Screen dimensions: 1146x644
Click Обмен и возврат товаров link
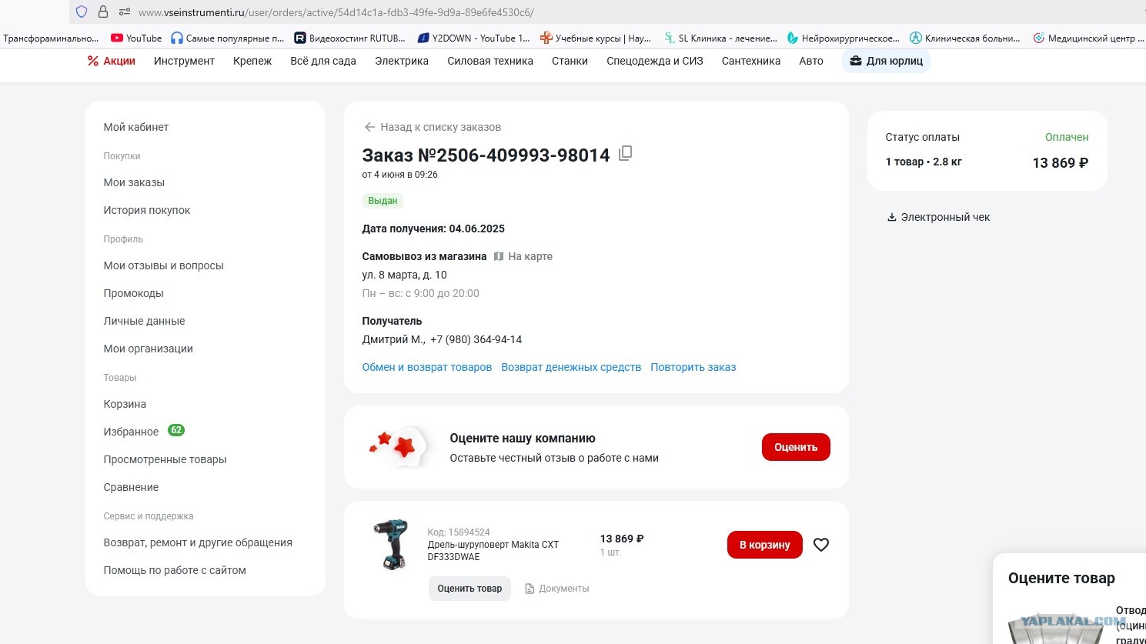[x=427, y=367]
